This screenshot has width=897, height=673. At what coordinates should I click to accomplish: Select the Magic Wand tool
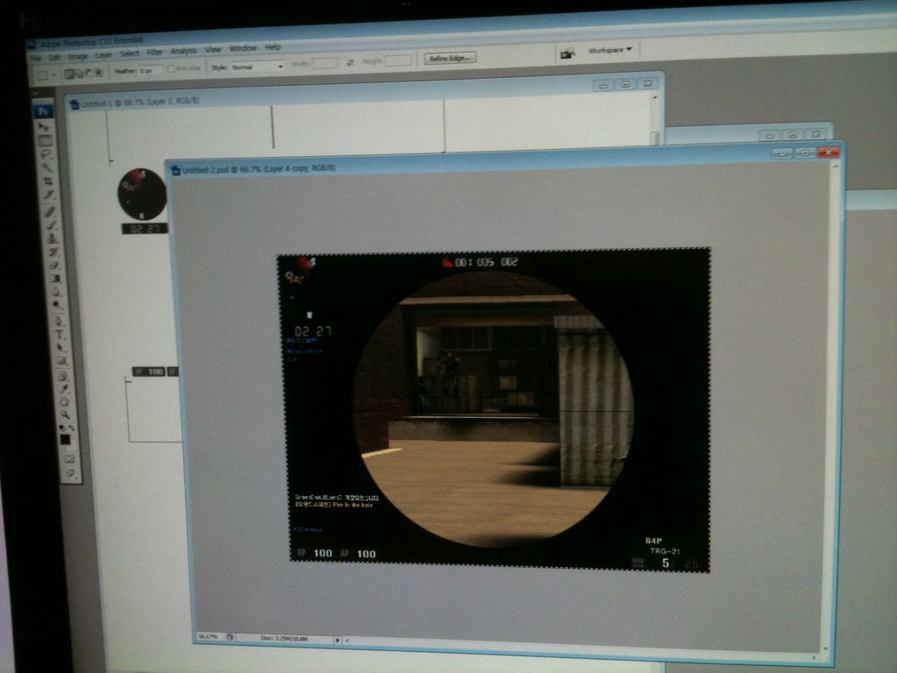click(47, 167)
